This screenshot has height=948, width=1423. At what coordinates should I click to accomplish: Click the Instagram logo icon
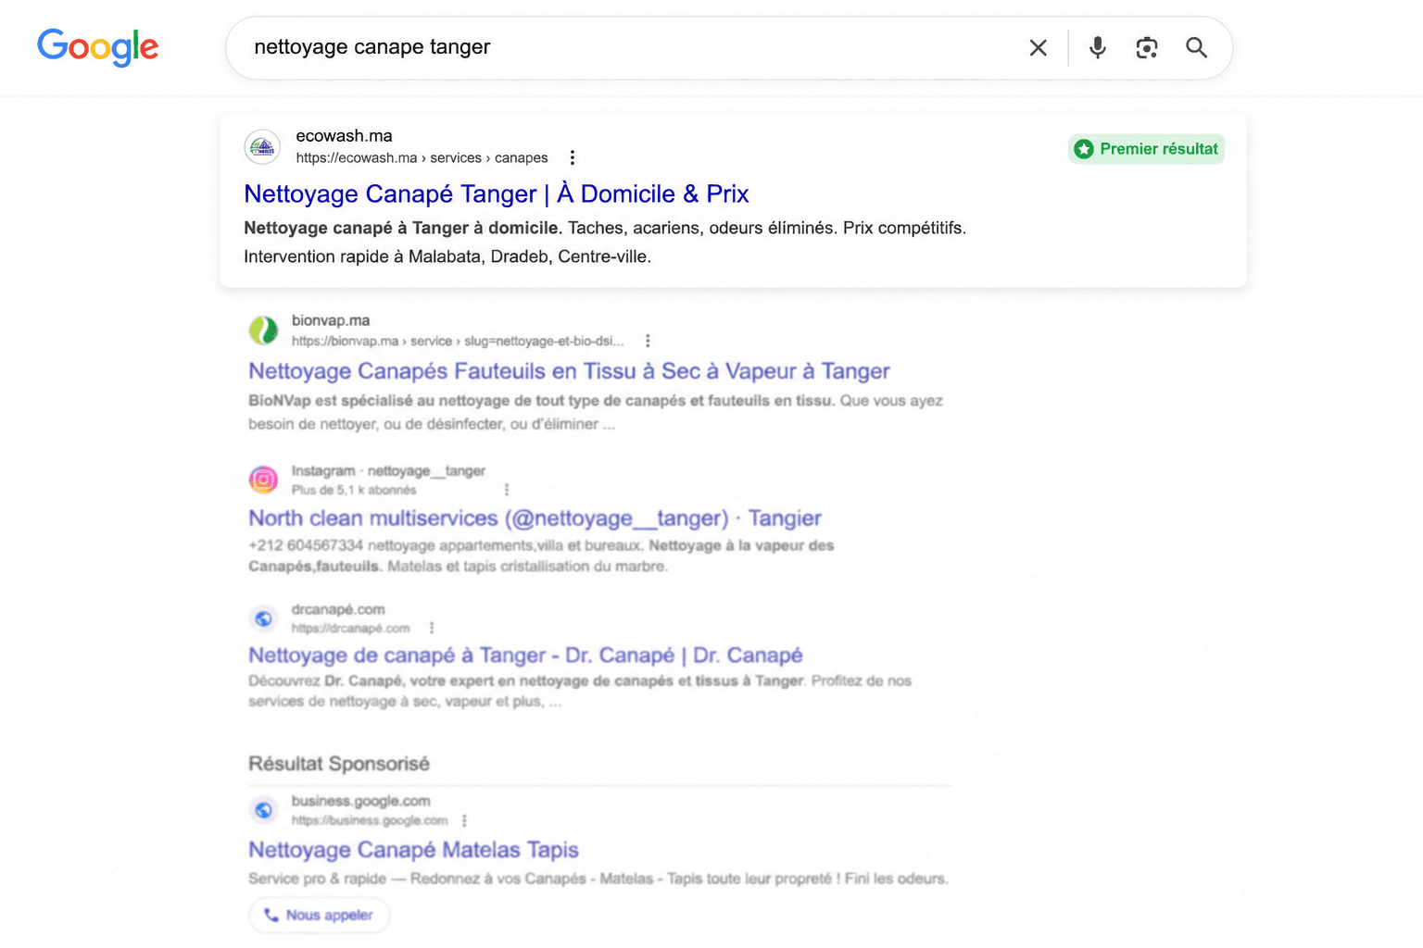(263, 479)
